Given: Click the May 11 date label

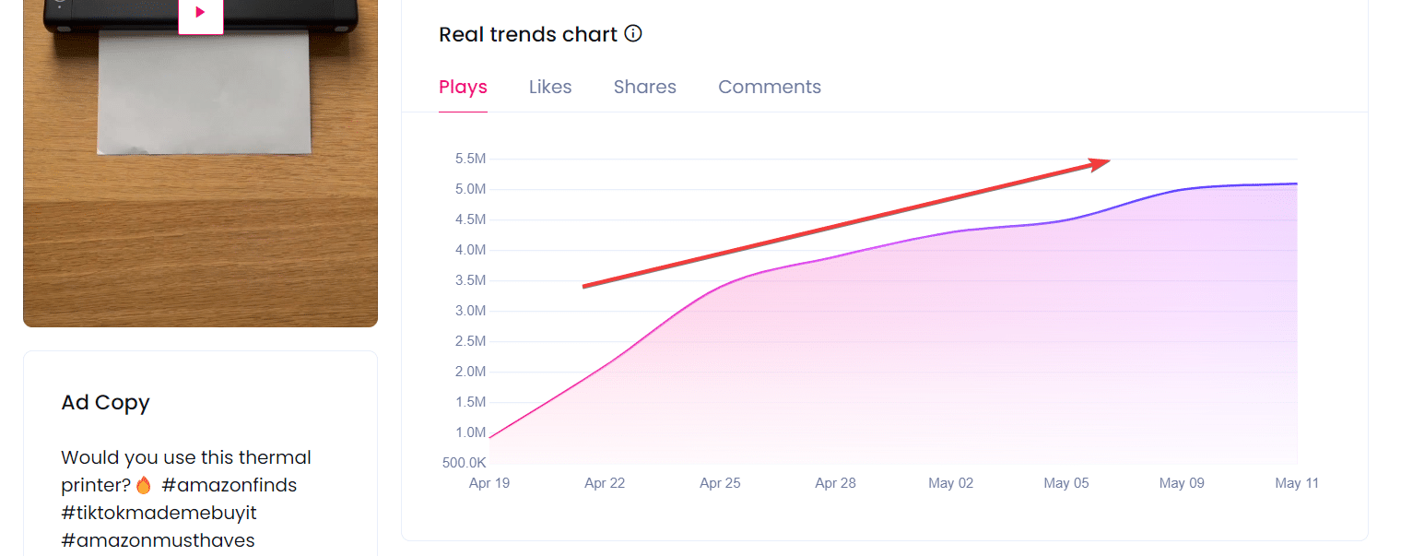Looking at the screenshot, I should (1297, 483).
